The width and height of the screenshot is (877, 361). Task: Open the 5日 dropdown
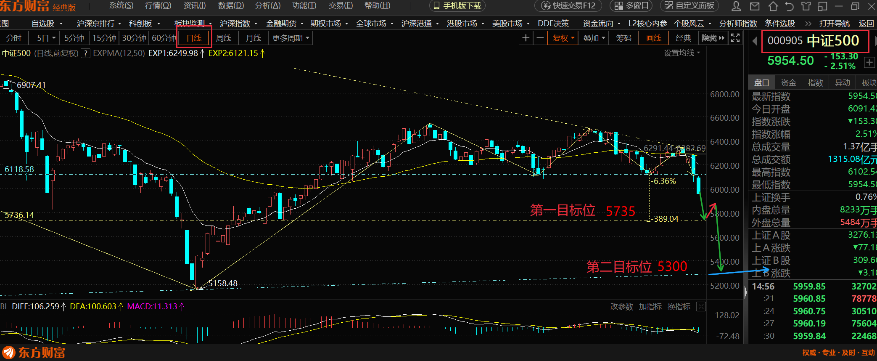pyautogui.click(x=46, y=38)
